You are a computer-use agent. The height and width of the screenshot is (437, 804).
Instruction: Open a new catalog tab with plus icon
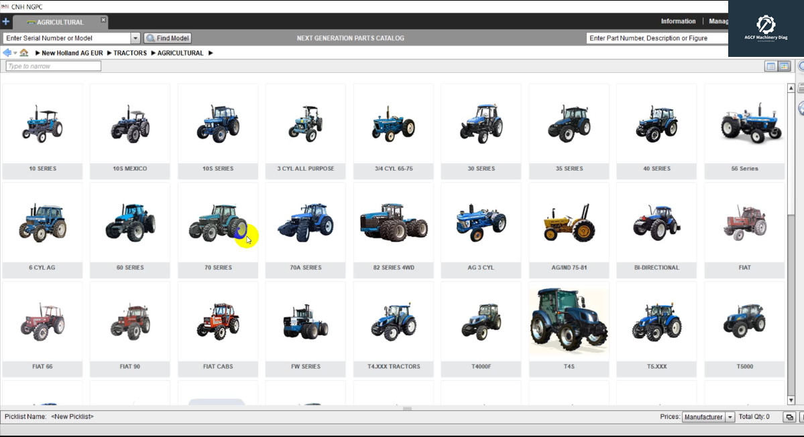[x=6, y=21]
